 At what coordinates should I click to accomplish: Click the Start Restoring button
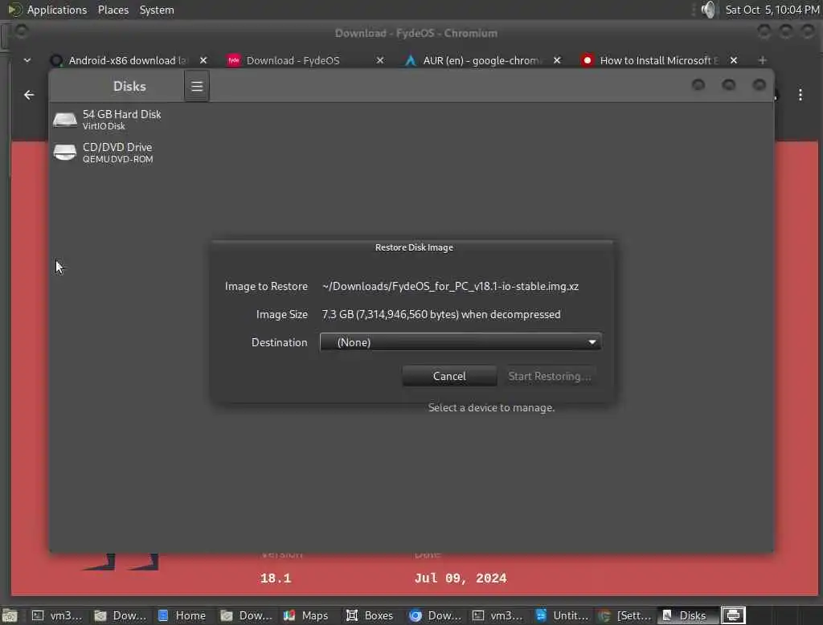(x=549, y=376)
